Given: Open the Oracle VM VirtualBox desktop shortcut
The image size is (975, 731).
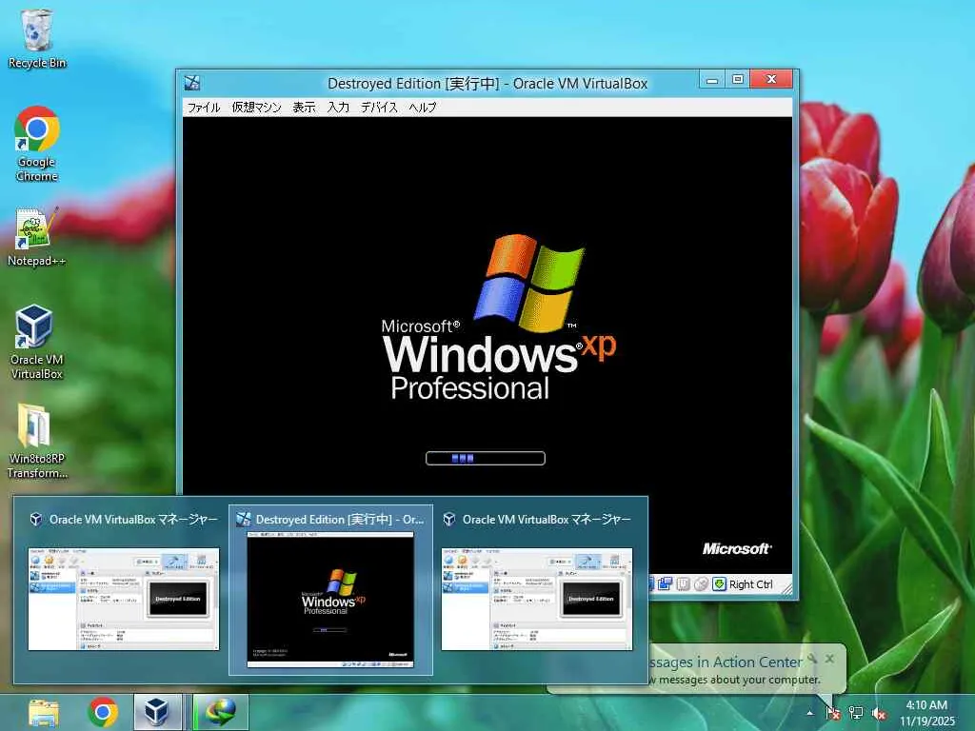Looking at the screenshot, I should tap(36, 342).
